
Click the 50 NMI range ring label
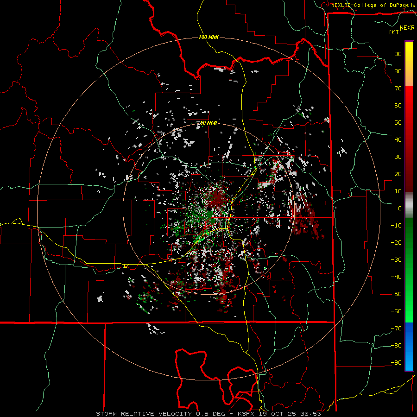(209, 123)
